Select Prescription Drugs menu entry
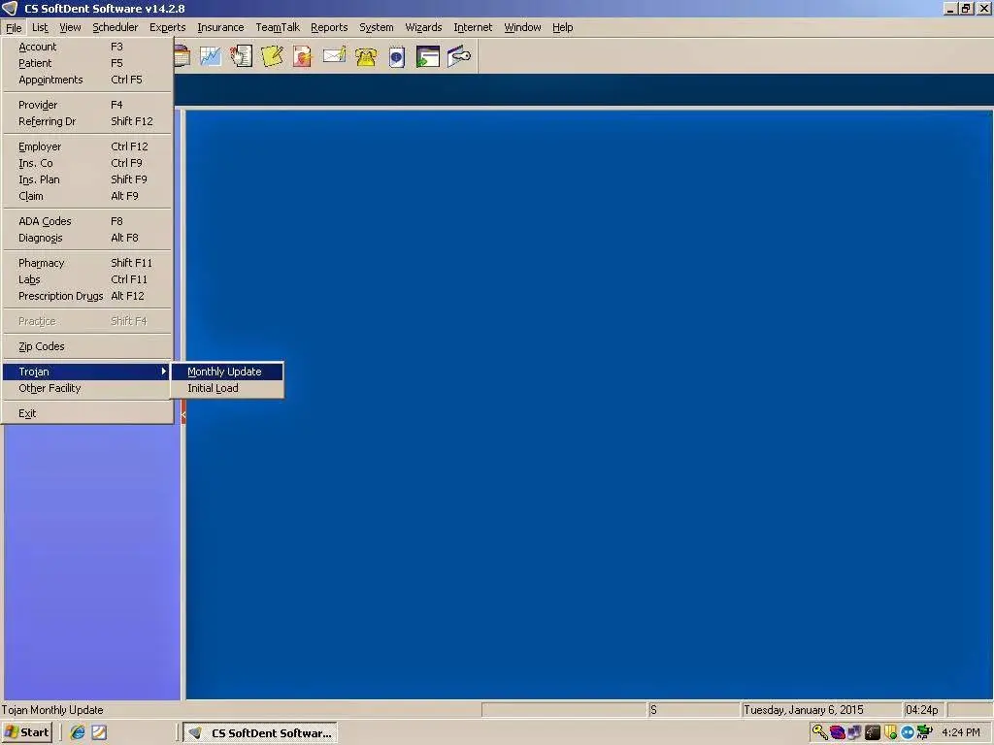The image size is (994, 745). click(87, 296)
